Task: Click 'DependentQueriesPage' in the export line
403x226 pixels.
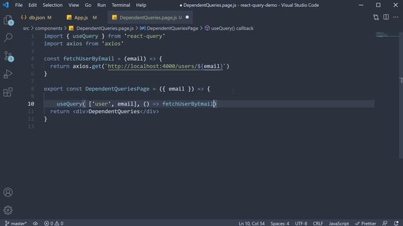Action: (x=117, y=89)
